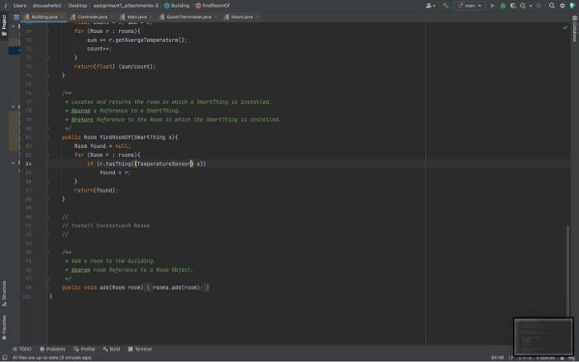Click the editor vertical scrollbar thumb

coord(567,270)
